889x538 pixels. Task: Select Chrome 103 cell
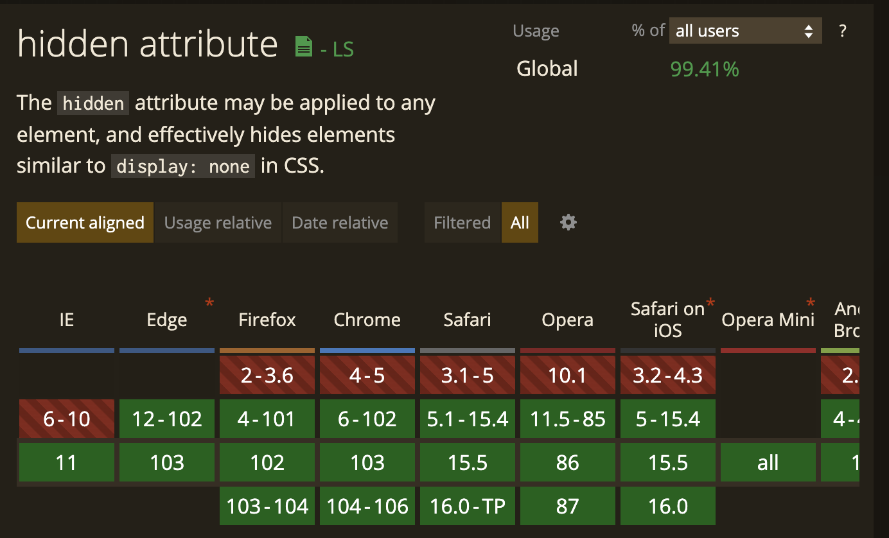[x=367, y=462]
